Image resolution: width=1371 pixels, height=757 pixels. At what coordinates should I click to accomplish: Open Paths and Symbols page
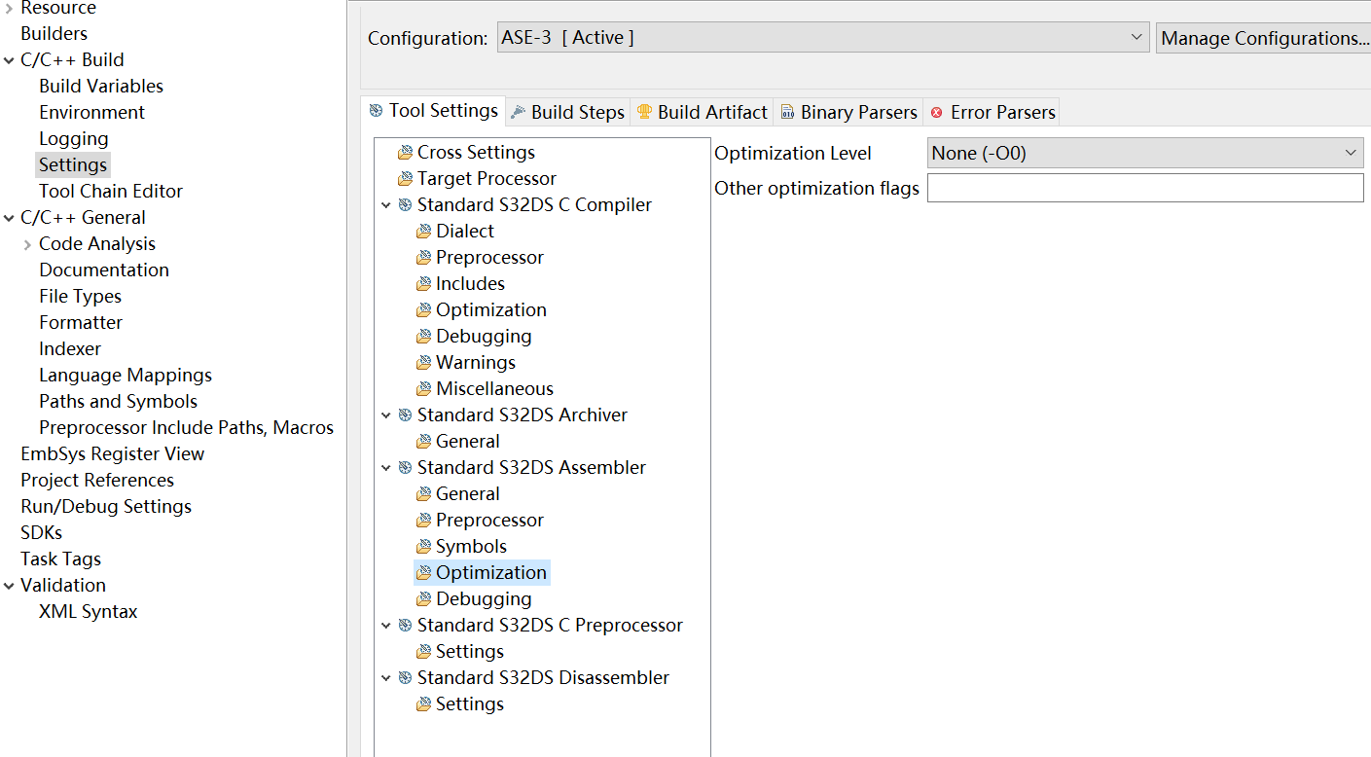pos(118,402)
